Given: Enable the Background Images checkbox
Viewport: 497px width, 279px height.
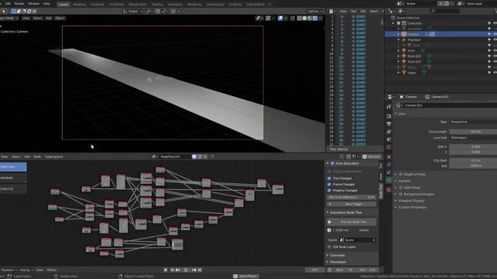Looking at the screenshot, I should (x=401, y=194).
